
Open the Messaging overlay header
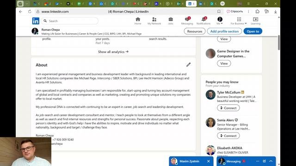point(234,161)
